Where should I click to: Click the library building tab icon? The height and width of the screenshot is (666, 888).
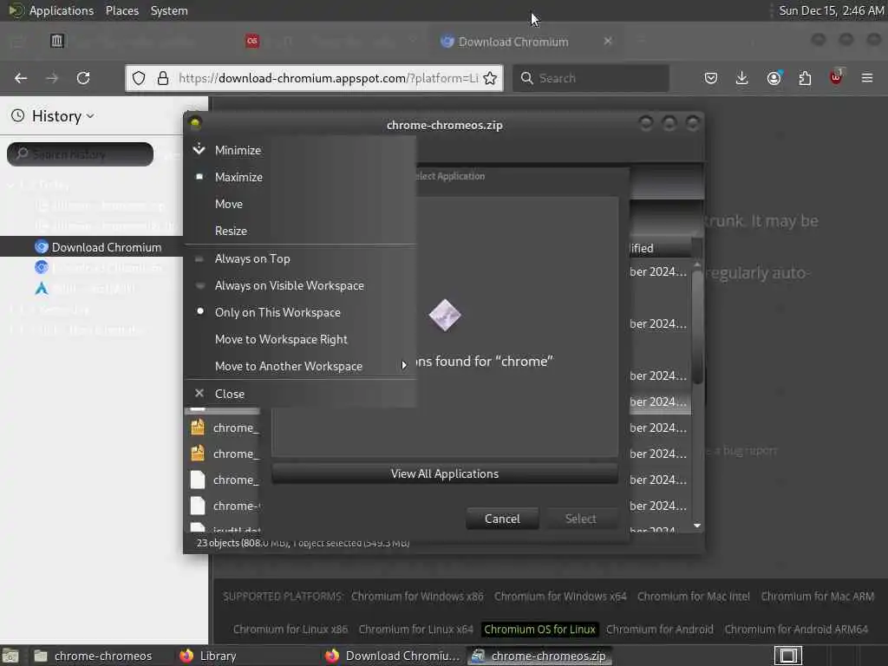tap(56, 41)
